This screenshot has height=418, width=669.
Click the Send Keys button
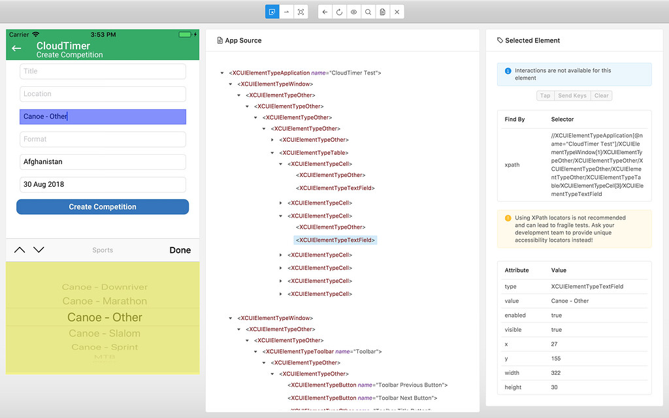(572, 95)
